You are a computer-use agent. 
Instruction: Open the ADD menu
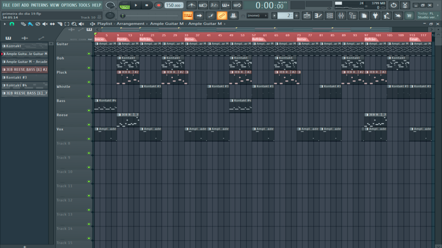click(25, 5)
